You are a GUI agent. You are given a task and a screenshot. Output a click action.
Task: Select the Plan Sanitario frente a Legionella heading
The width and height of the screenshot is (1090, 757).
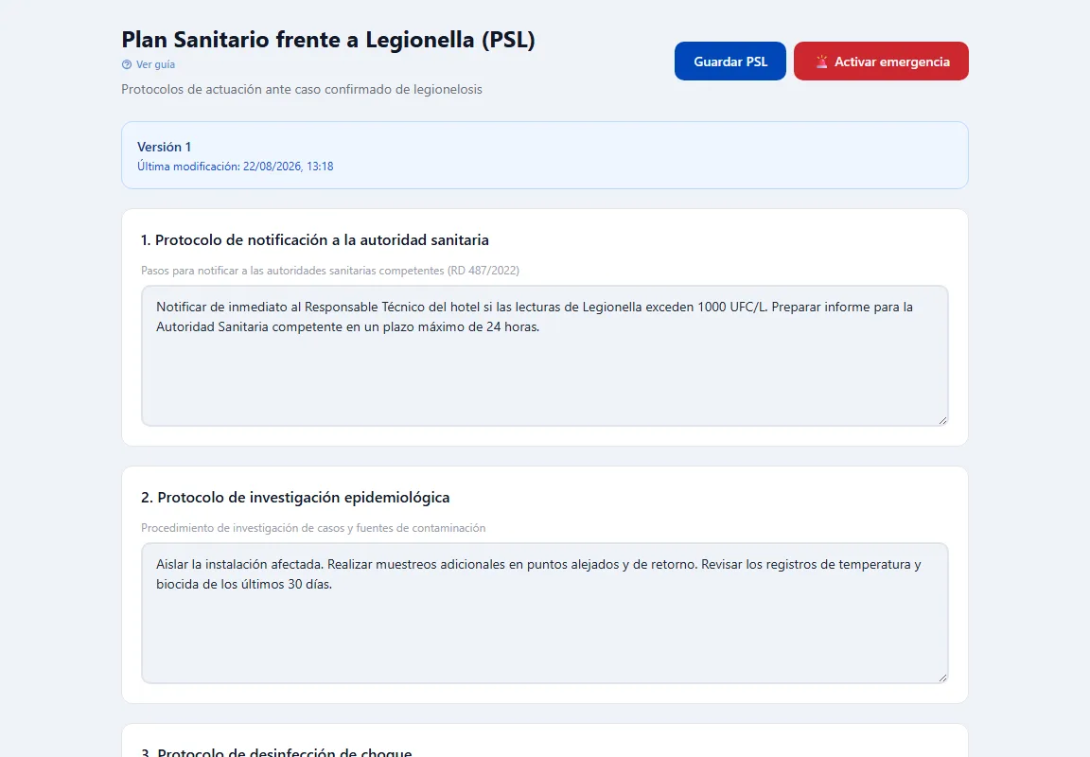click(328, 40)
